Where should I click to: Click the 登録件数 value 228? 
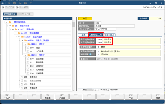point(156,18)
